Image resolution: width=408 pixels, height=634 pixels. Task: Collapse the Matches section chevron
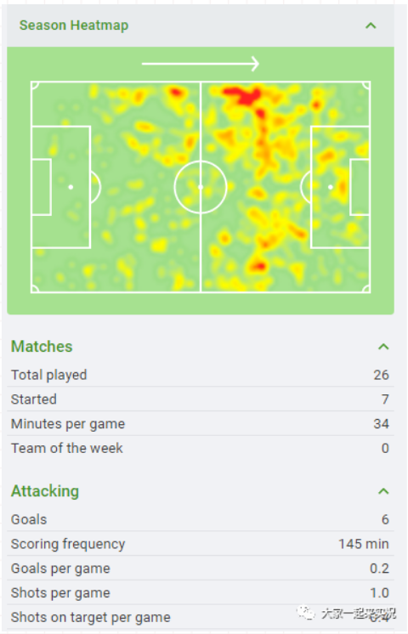click(x=383, y=347)
